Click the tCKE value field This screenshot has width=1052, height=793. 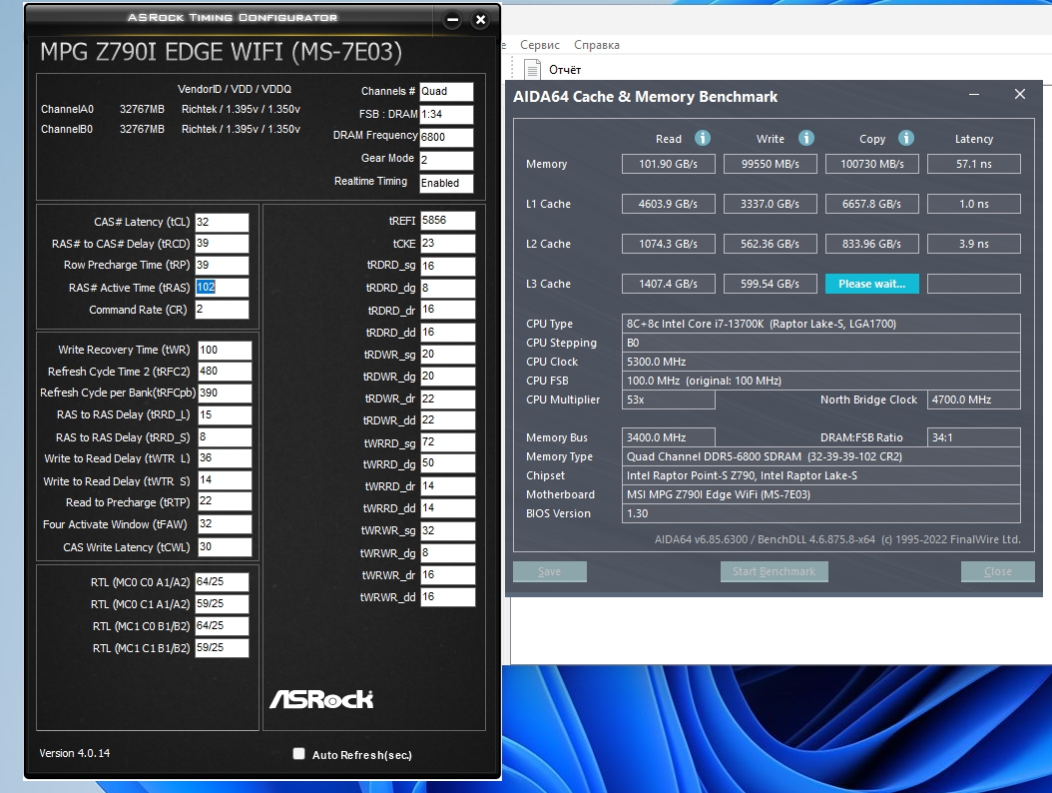pos(448,244)
